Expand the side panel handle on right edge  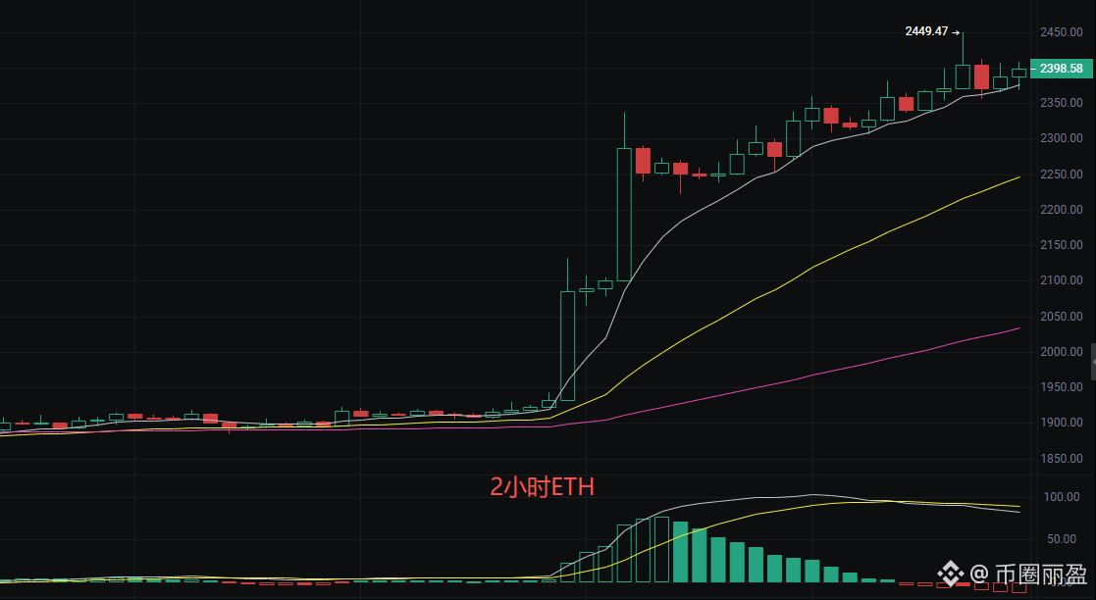(x=1092, y=362)
